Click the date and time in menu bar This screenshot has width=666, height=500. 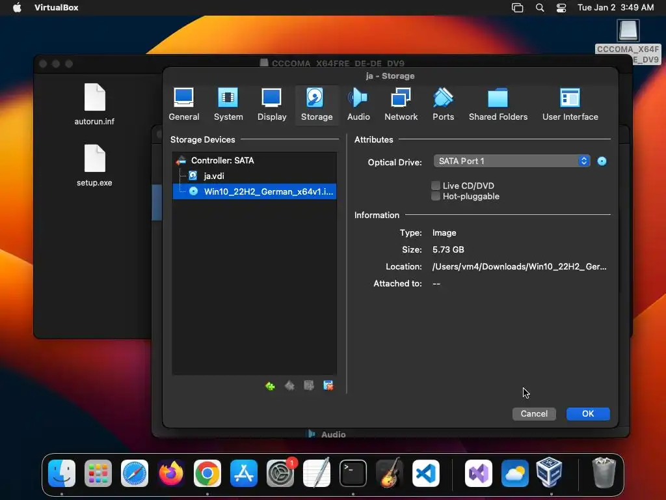point(615,8)
